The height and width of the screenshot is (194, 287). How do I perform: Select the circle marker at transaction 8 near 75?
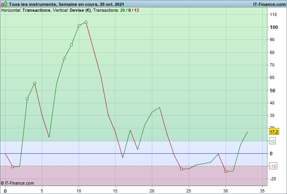(64, 59)
